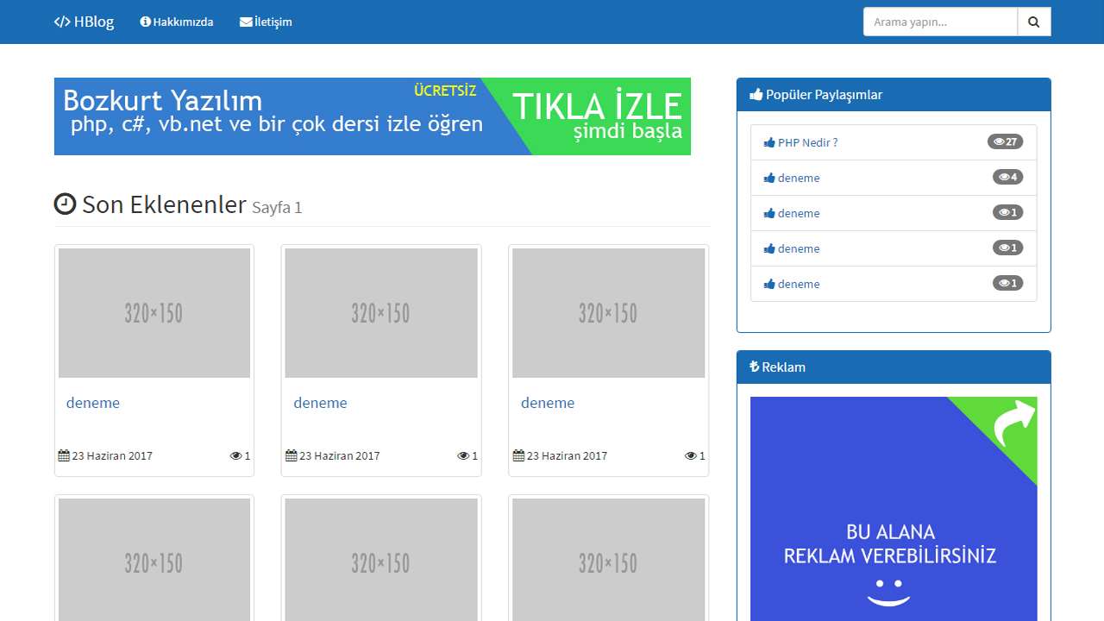The image size is (1104, 621).
Task: Click the TIKLA İZLE banner advertisement
Action: tap(373, 116)
